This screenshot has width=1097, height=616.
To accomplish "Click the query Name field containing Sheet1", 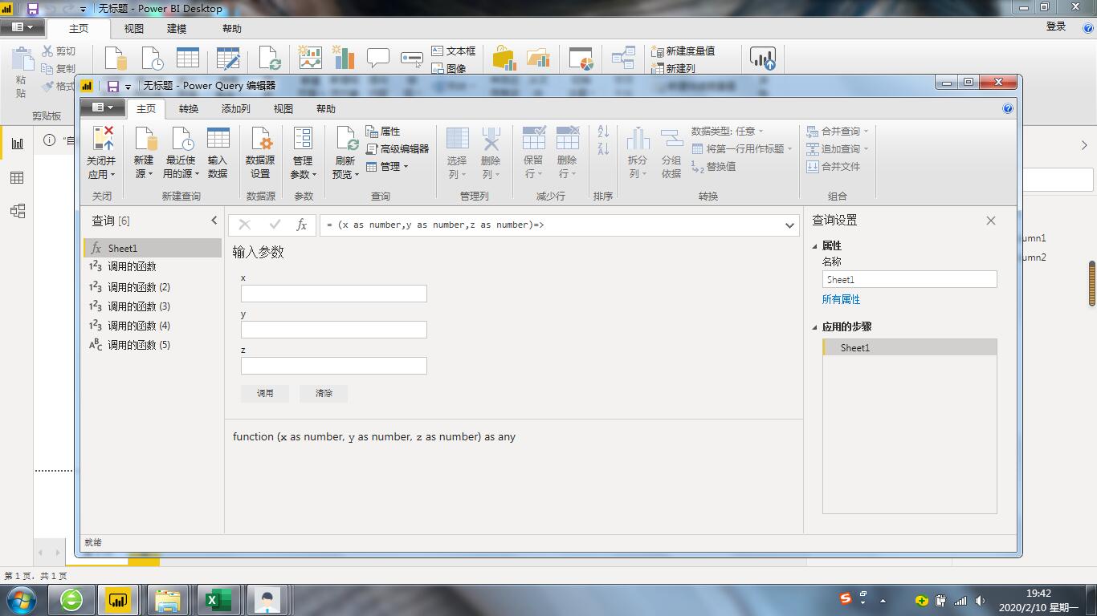I will pos(910,279).
